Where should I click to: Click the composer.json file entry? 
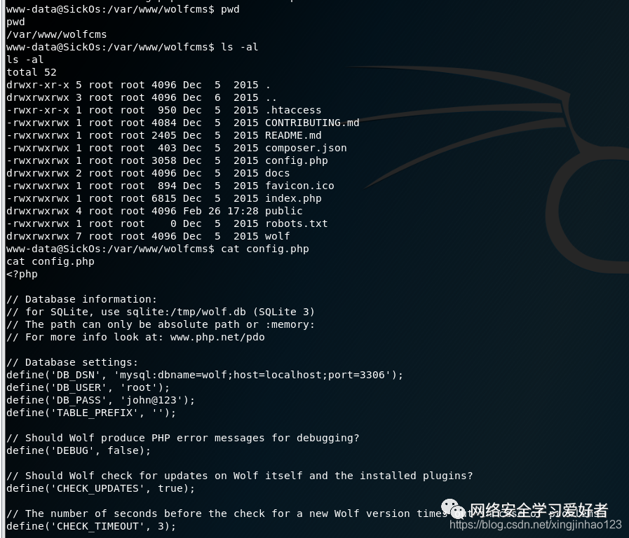click(306, 148)
